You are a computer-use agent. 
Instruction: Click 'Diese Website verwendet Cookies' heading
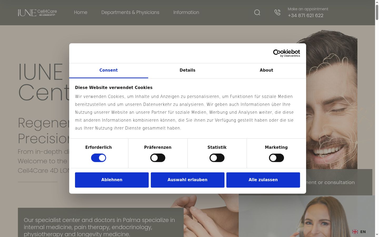coord(114,88)
